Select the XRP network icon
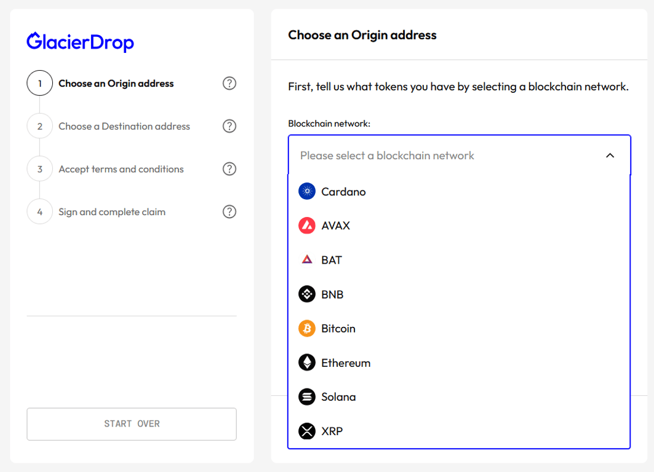 click(306, 431)
